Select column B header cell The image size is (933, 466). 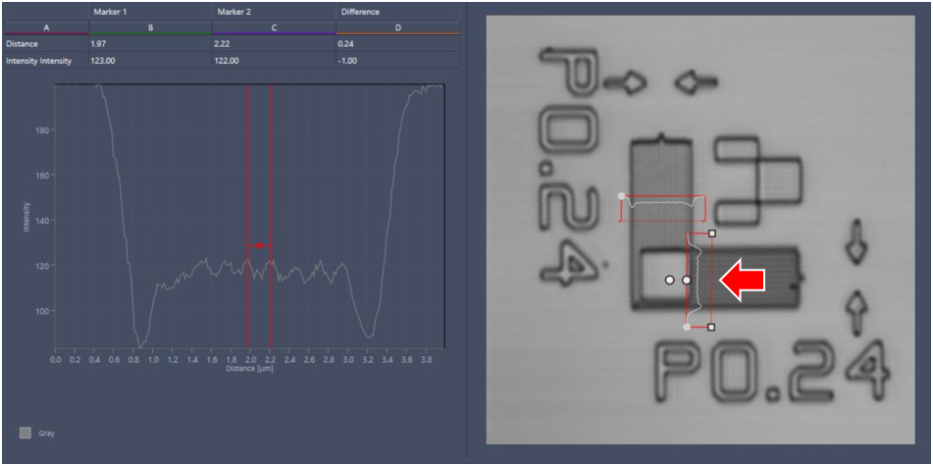click(149, 28)
